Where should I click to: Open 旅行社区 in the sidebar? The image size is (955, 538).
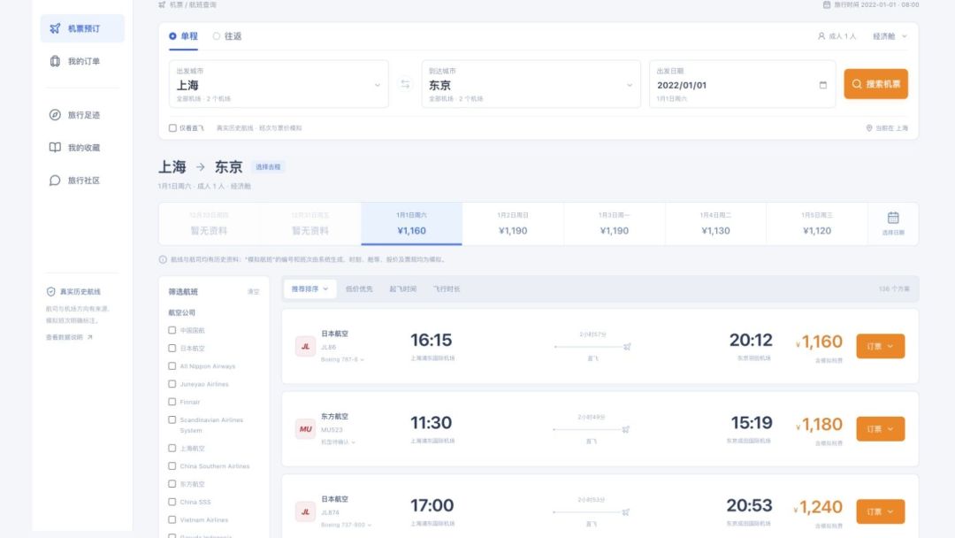[x=82, y=181]
